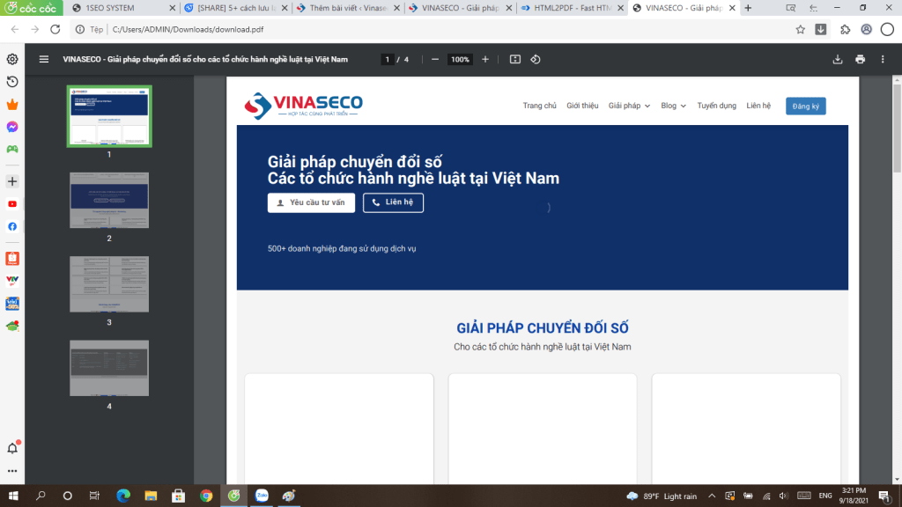
Task: Switch to the HTML2PDF tab
Action: pyautogui.click(x=571, y=8)
